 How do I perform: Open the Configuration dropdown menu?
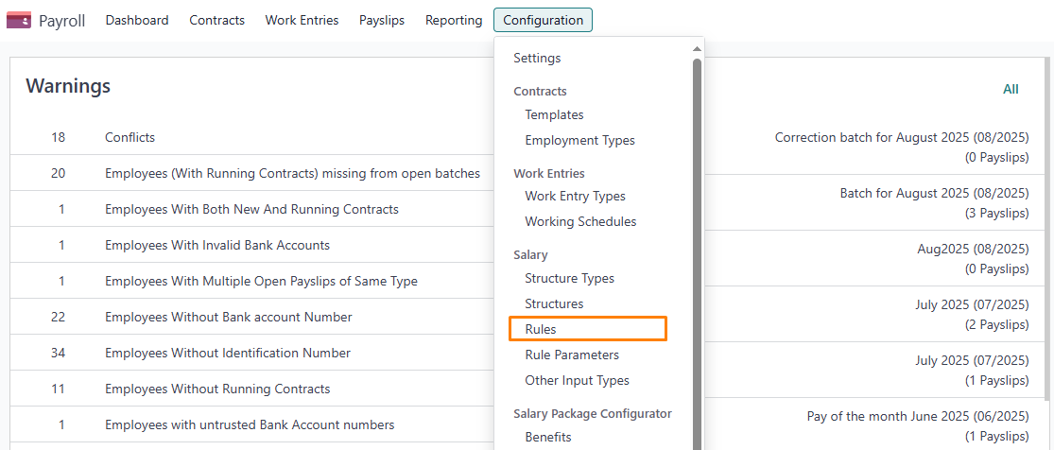[x=544, y=20]
